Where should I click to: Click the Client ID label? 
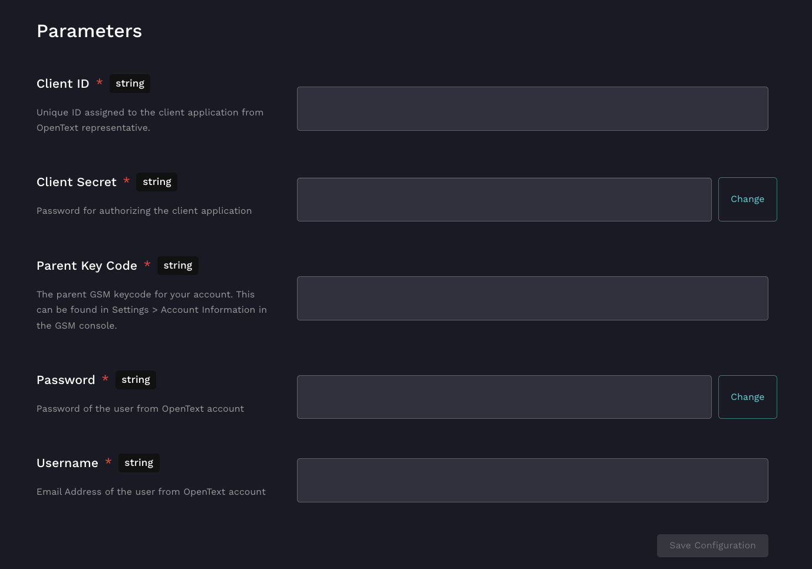62,84
